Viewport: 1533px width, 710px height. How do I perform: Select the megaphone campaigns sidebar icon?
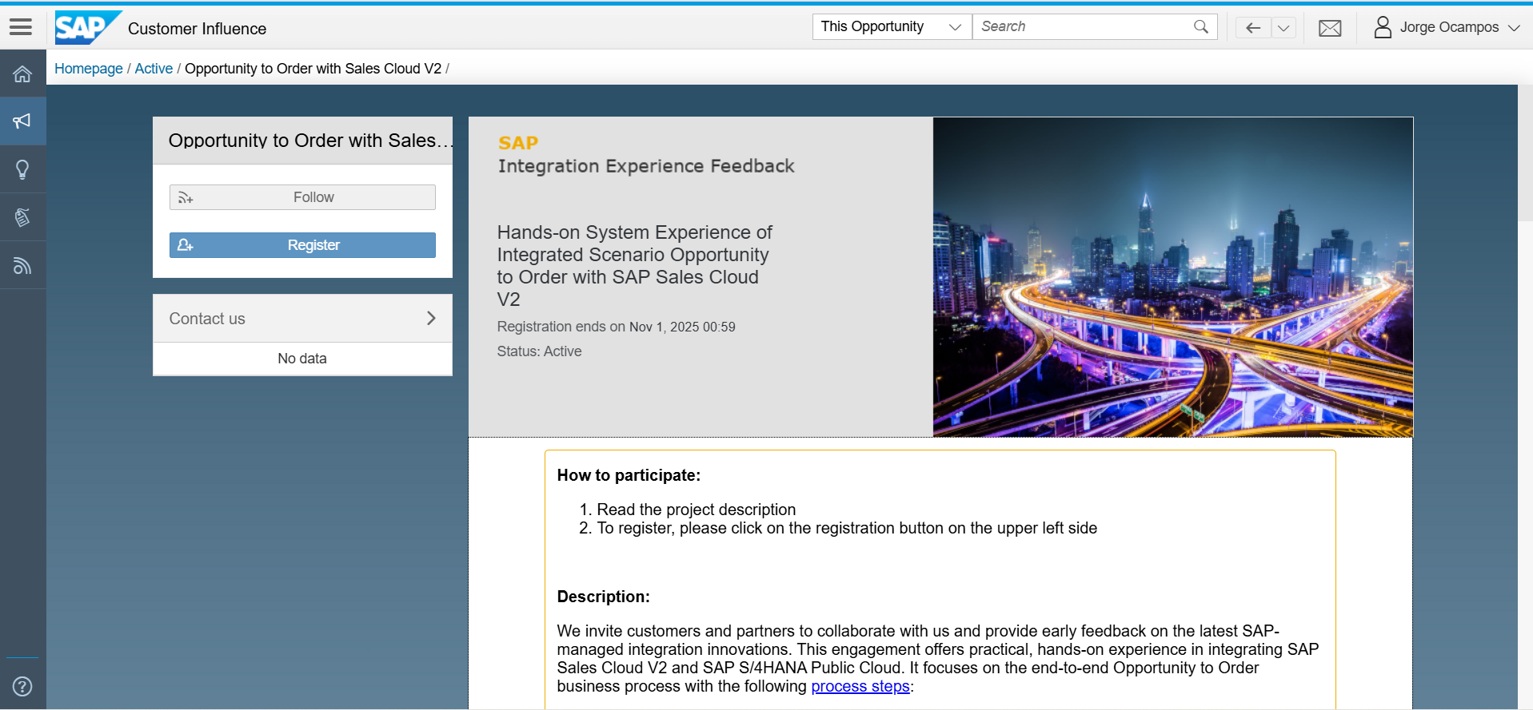[22, 121]
